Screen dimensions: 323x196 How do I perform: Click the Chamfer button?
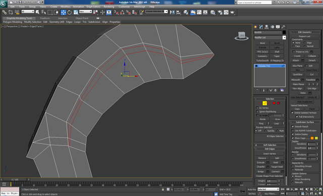click(261, 167)
